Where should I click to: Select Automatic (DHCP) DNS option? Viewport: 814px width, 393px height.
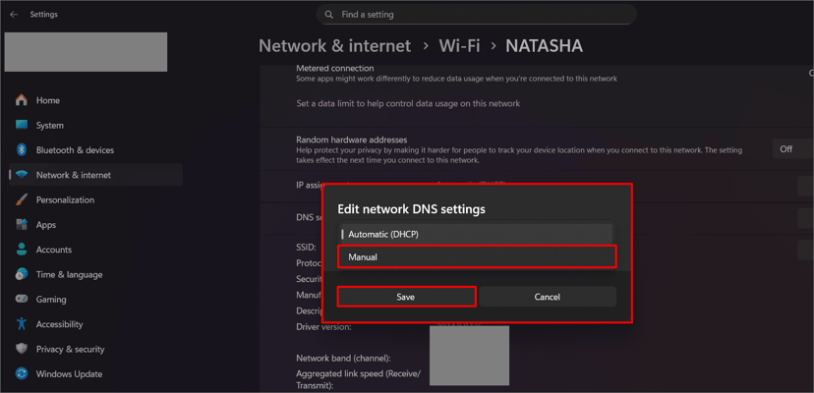click(x=477, y=234)
